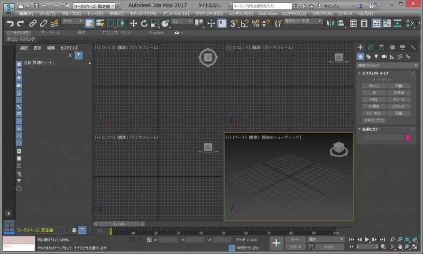Click the magenta object color swatch
The width and height of the screenshot is (423, 254).
408,138
